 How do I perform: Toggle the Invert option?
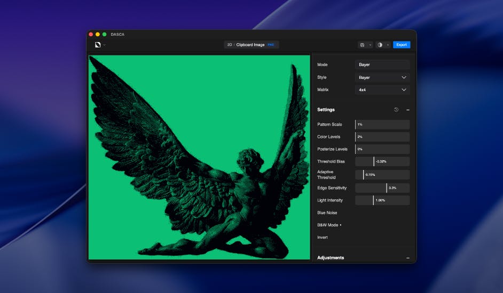[x=323, y=238]
